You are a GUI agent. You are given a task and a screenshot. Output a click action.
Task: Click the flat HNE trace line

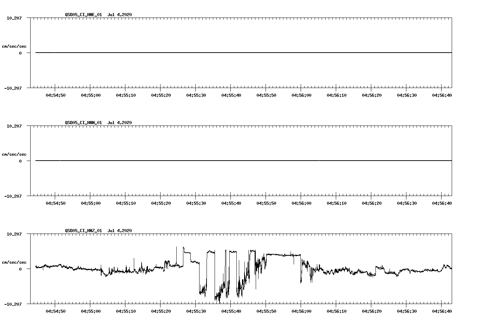[243, 53]
